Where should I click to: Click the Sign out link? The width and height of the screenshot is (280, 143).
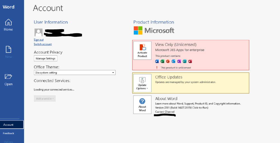point(39,40)
